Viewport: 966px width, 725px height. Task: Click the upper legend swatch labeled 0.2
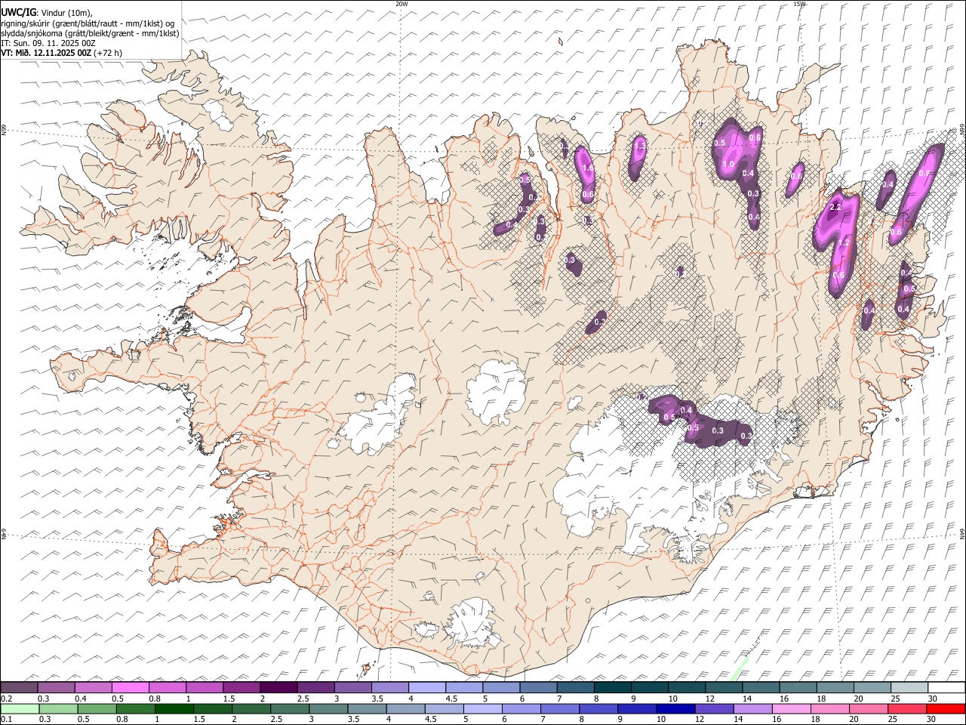tap(19, 687)
